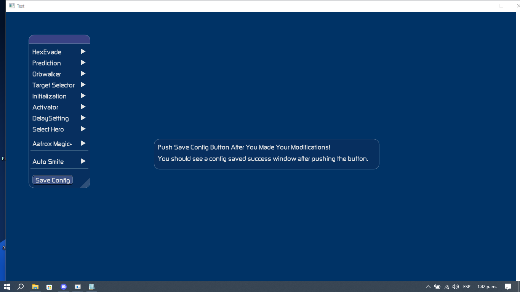Image resolution: width=520 pixels, height=292 pixels.
Task: Click the volume speaker icon in the tray
Action: pyautogui.click(x=455, y=287)
